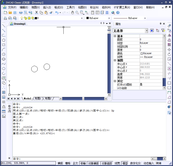The image size is (173, 166).
Task: Click the command line input field
Action: pyautogui.click(x=82, y=159)
